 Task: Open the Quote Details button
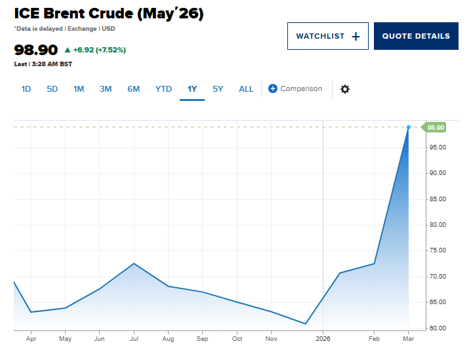point(416,36)
